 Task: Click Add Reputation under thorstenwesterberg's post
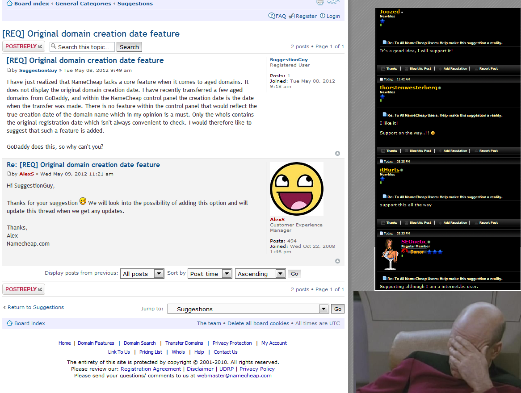[x=455, y=151]
